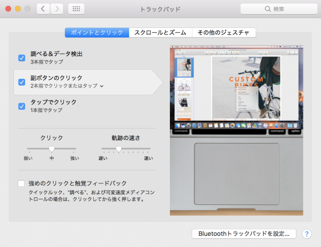Click the yellow minimize window button
Viewport: 321px width, 247px height.
click(18, 9)
